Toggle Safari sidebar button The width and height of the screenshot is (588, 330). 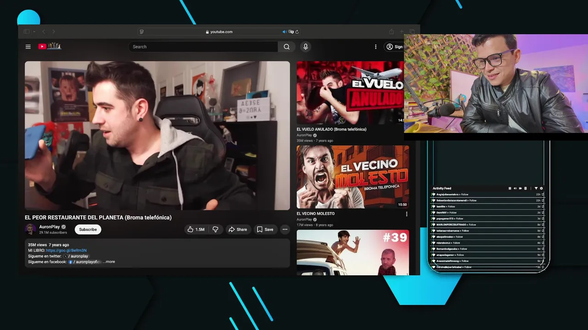(x=27, y=32)
